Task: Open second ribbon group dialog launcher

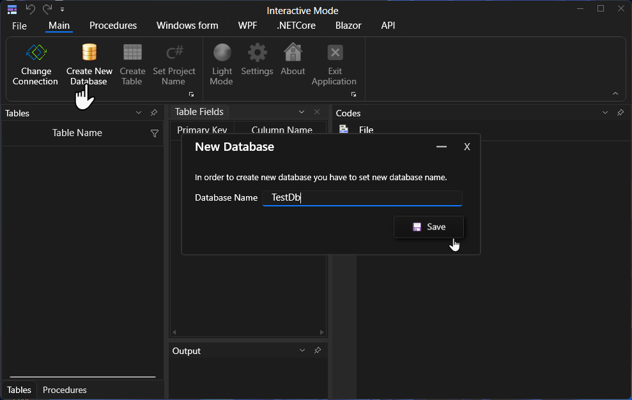Action: pyautogui.click(x=353, y=95)
